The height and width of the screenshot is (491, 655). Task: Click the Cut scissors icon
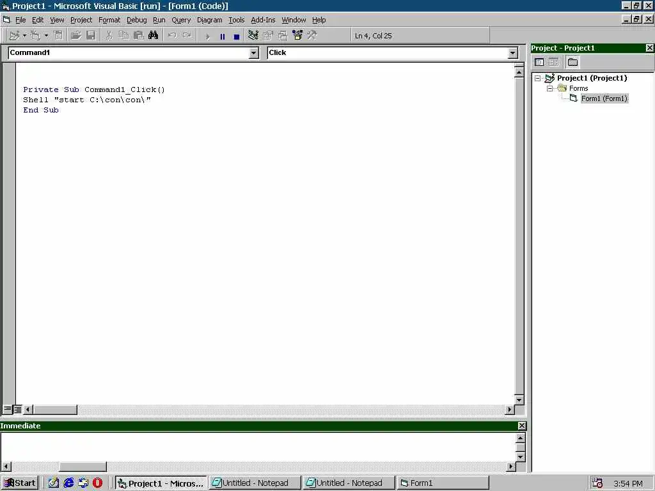click(109, 36)
